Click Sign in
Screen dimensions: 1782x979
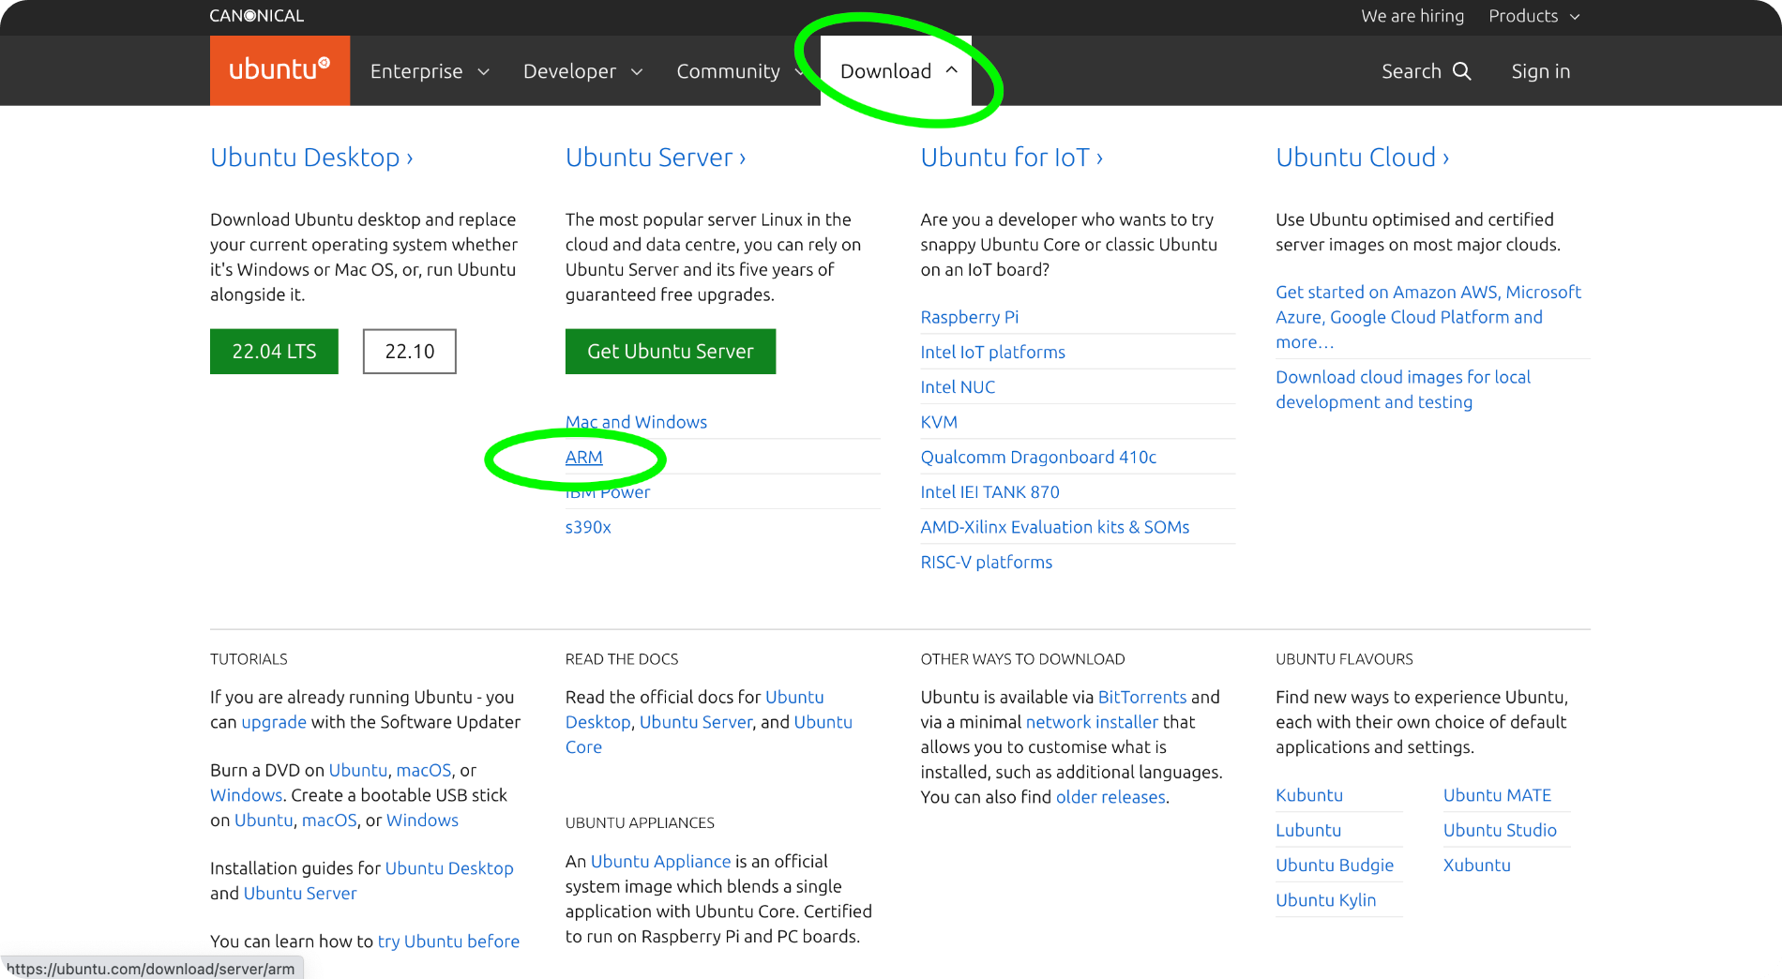[1541, 71]
